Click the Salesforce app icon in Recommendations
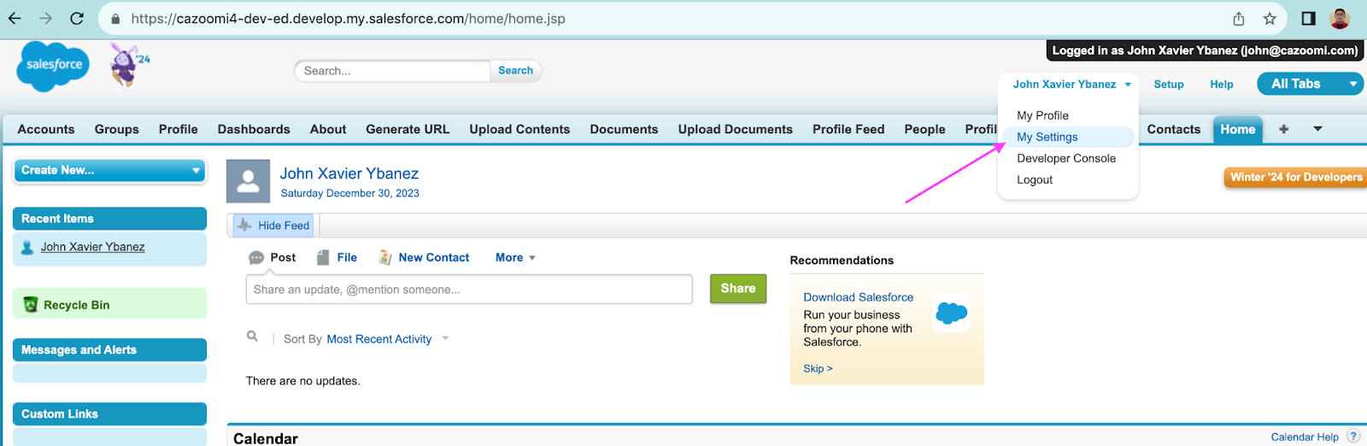Viewport: 1367px width, 446px height. pos(951,314)
